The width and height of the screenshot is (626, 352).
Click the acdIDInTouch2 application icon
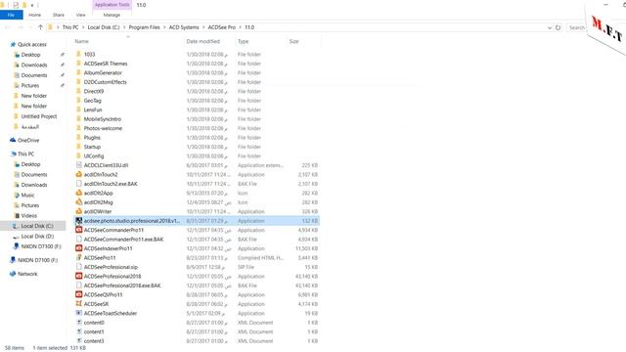(78, 174)
